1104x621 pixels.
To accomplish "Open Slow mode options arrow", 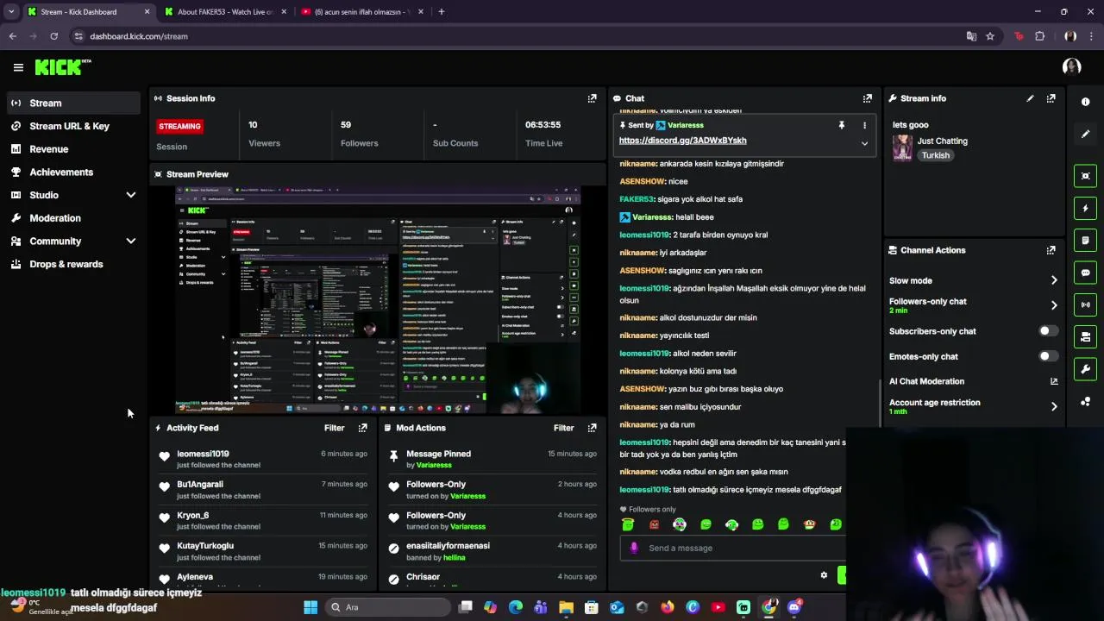I will click(x=1054, y=280).
